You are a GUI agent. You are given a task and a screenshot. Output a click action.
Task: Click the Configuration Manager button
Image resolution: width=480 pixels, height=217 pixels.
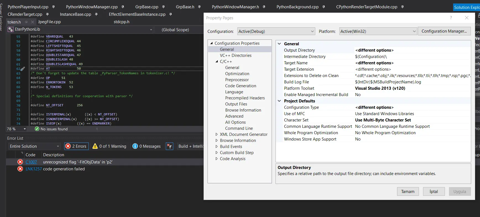[444, 31]
